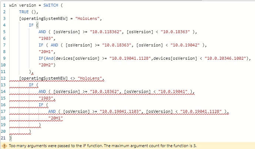Screen dimensions: 255x149
Task: Click "10.0.18362" string on line 14
Action: click(x=104, y=92)
